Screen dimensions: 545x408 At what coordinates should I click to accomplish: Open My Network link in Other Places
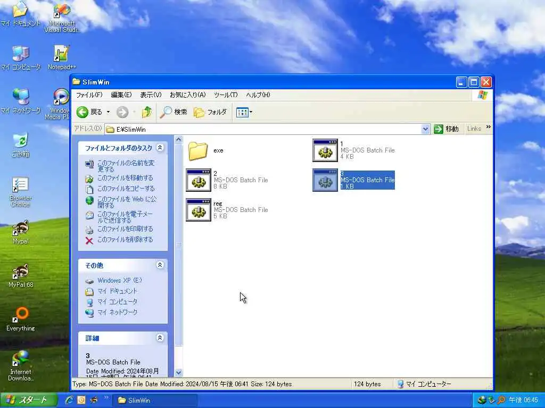coord(117,312)
